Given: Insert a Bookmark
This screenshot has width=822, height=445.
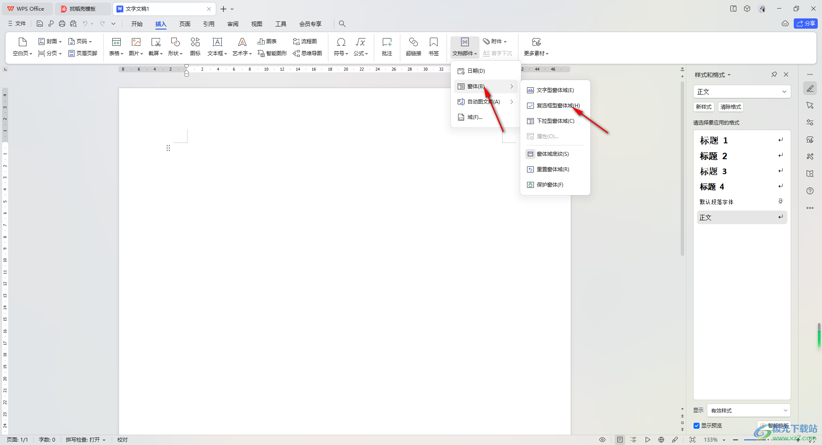Looking at the screenshot, I should pyautogui.click(x=434, y=47).
